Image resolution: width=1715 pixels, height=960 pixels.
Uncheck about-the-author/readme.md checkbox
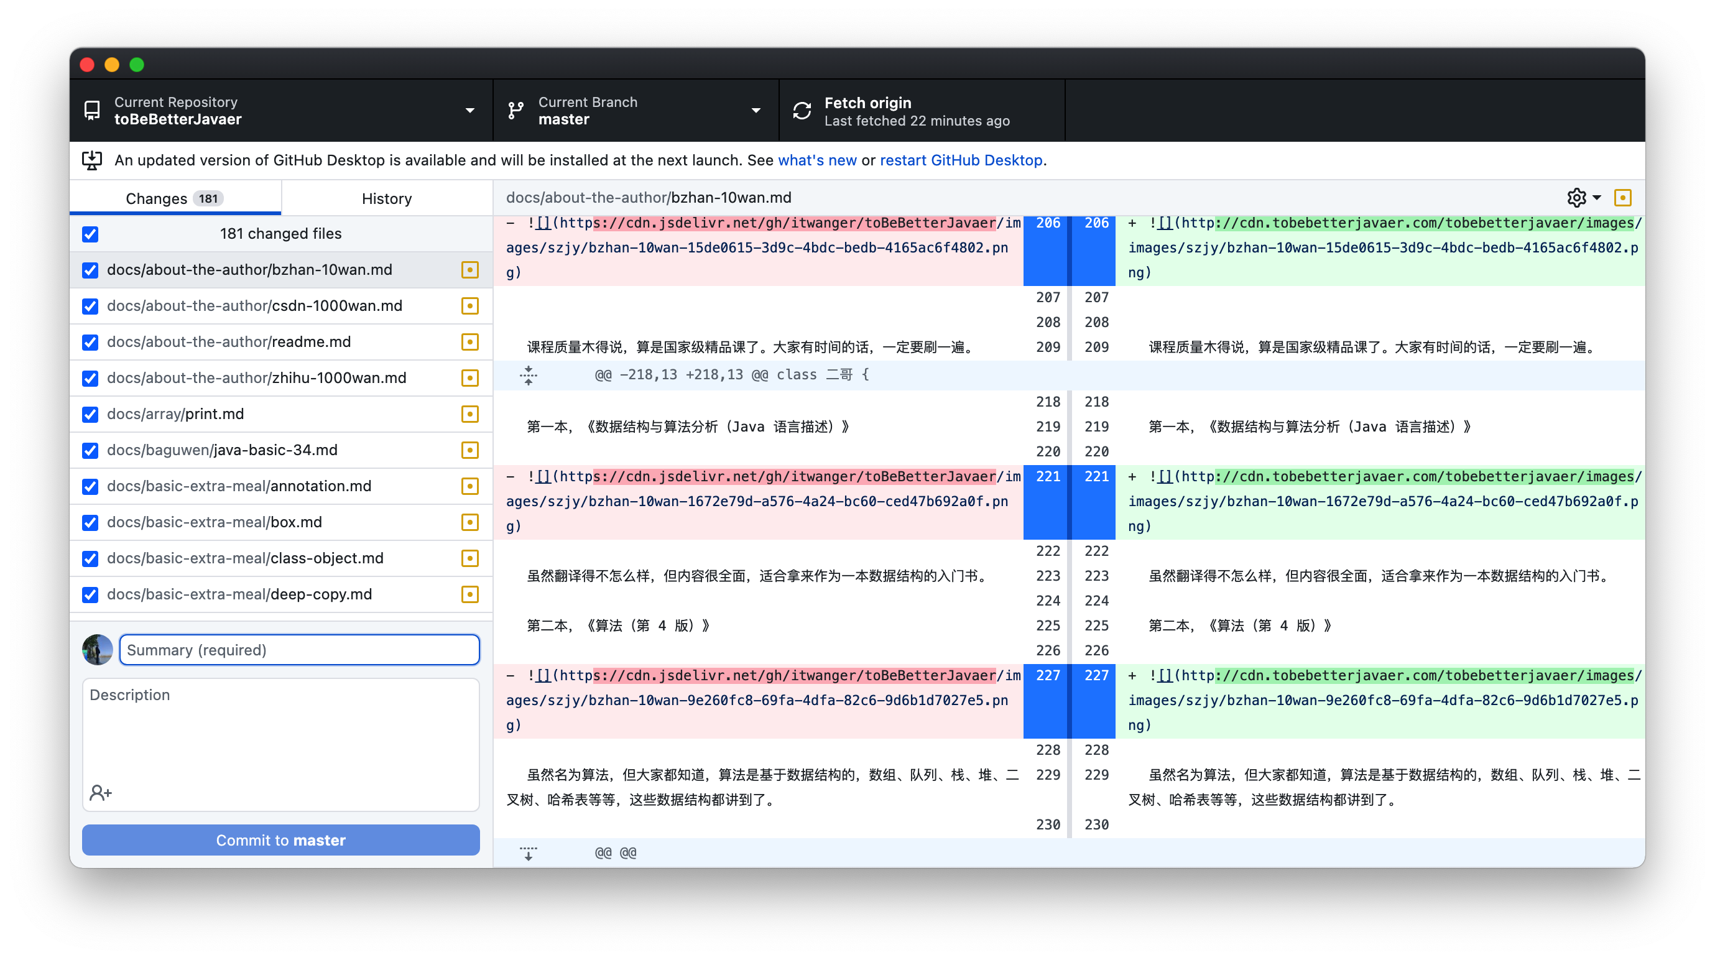tap(91, 342)
